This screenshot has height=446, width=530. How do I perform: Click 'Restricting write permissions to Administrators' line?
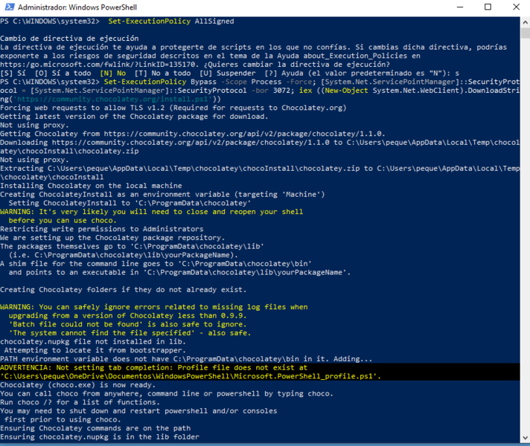[102, 229]
